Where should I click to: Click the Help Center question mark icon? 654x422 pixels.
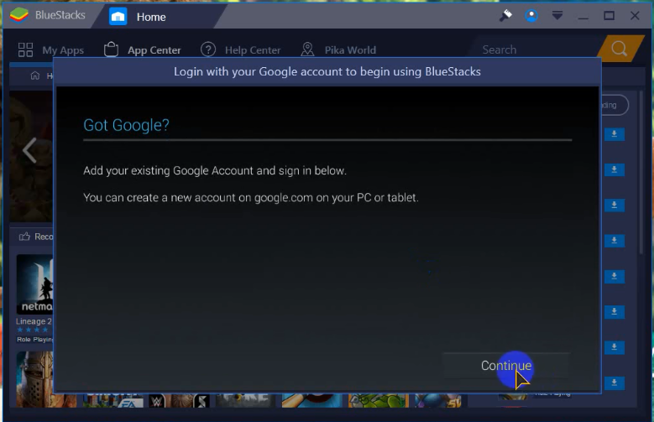(208, 49)
